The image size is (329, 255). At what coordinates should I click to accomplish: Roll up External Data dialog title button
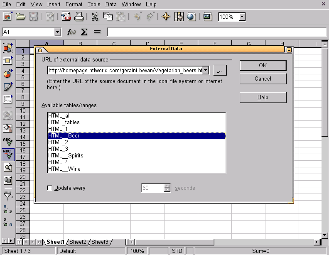[x=289, y=50]
